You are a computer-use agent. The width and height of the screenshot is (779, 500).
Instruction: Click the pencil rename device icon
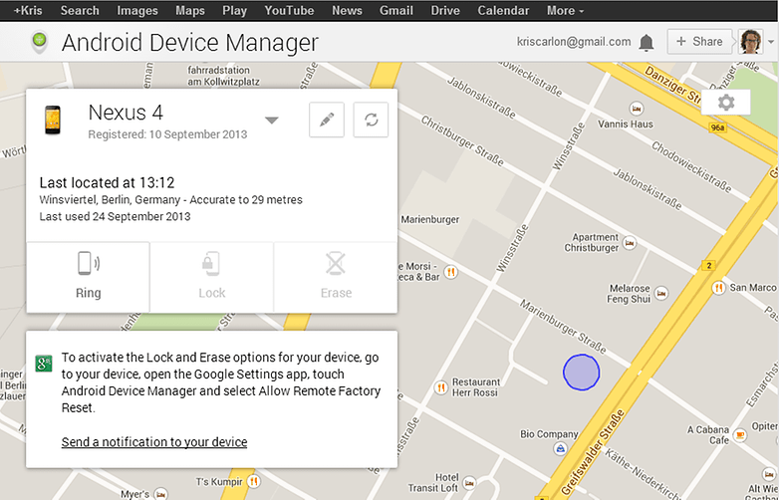coord(327,120)
